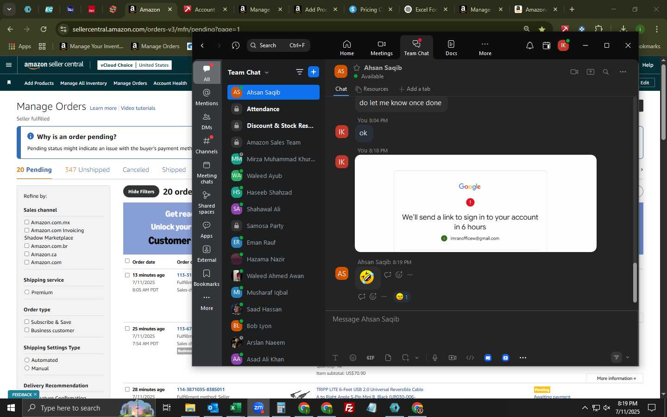Open Learn more link
This screenshot has width=667, height=417.
(x=103, y=108)
